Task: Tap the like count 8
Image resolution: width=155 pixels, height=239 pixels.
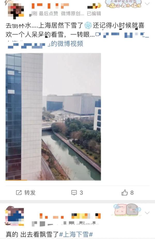Action: [132, 193]
